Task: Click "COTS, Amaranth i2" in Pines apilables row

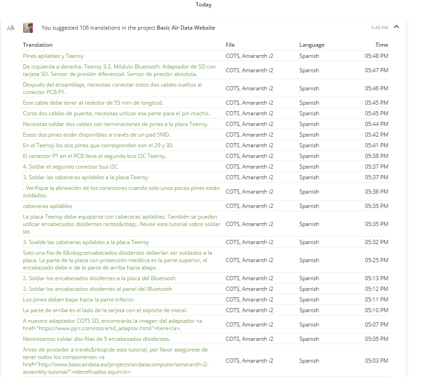Action: (250, 56)
